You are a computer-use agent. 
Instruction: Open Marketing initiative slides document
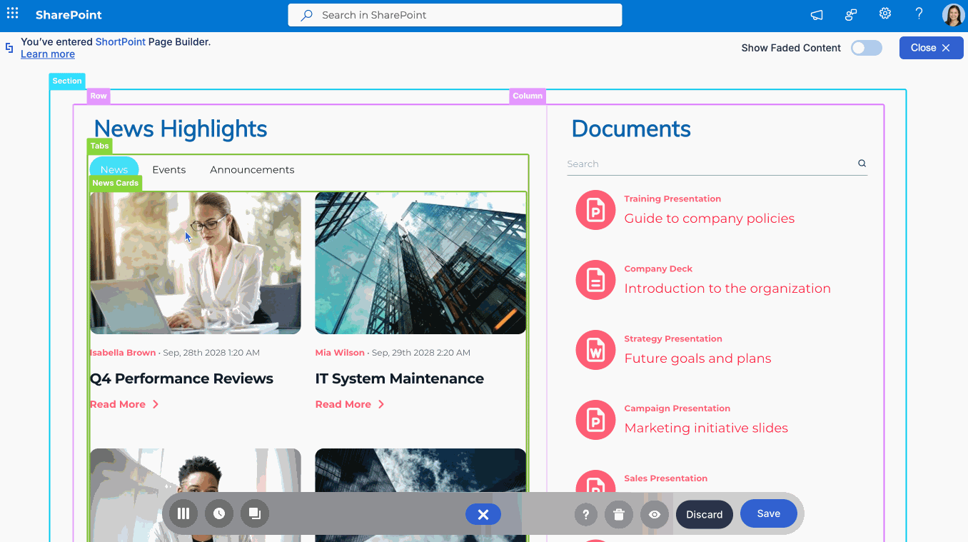(706, 428)
